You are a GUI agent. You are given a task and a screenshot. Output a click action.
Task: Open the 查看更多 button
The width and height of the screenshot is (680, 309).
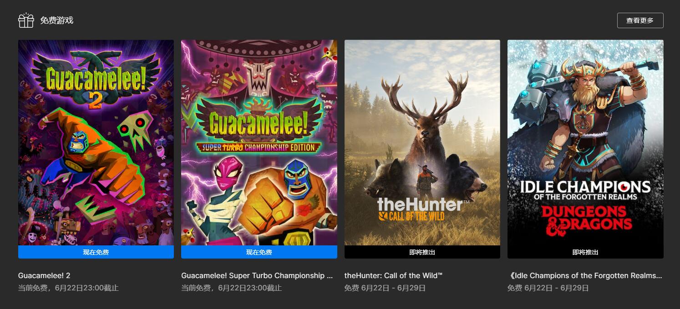(x=640, y=20)
